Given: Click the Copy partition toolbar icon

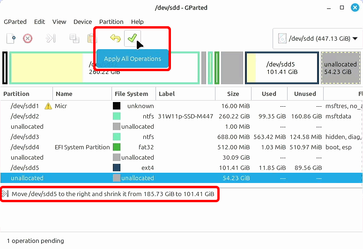Looking at the screenshot, I should [x=74, y=38].
